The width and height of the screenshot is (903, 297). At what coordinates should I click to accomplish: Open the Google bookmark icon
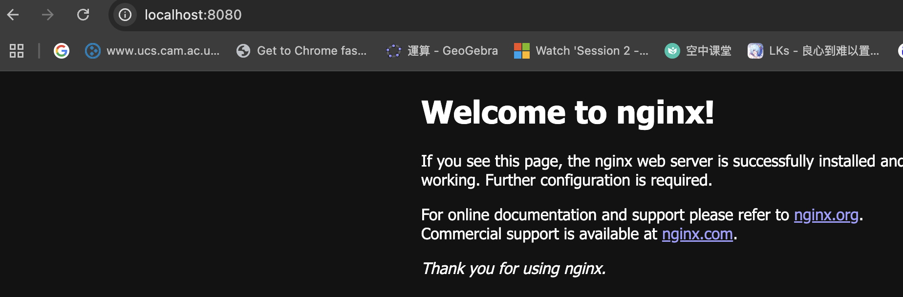62,51
